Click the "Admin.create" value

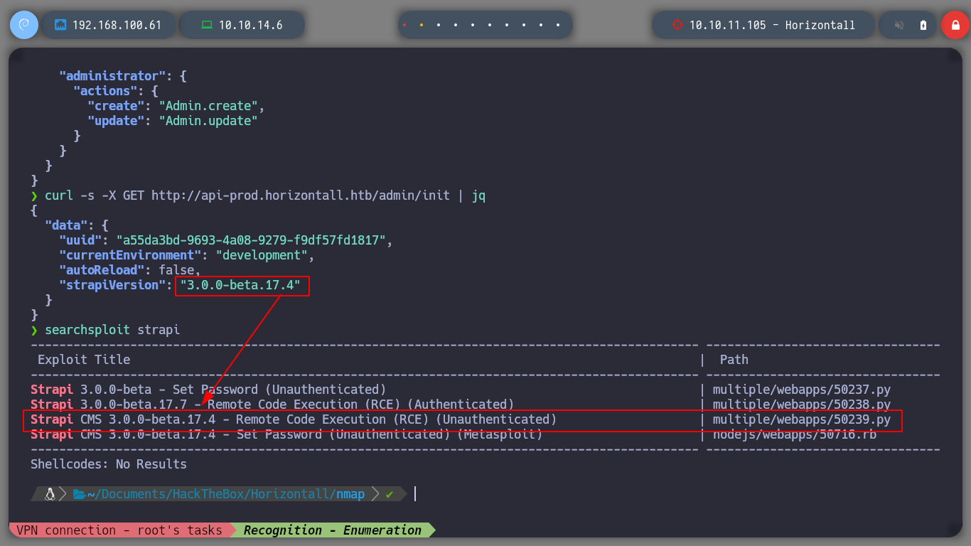coord(208,106)
